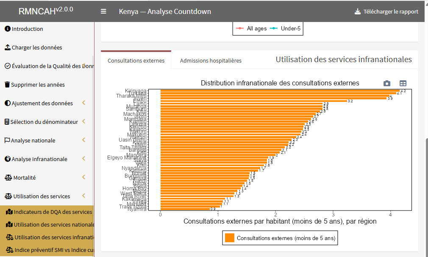
Task: Open the Introduction menu item
Action: coord(27,29)
